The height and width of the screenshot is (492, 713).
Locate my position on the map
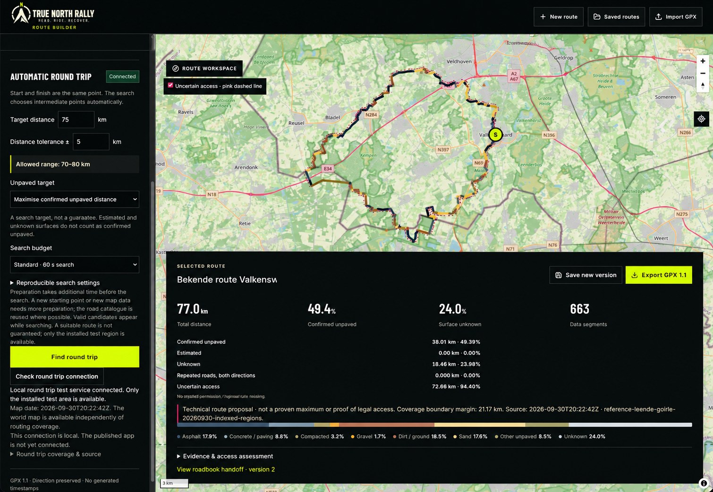coord(701,119)
